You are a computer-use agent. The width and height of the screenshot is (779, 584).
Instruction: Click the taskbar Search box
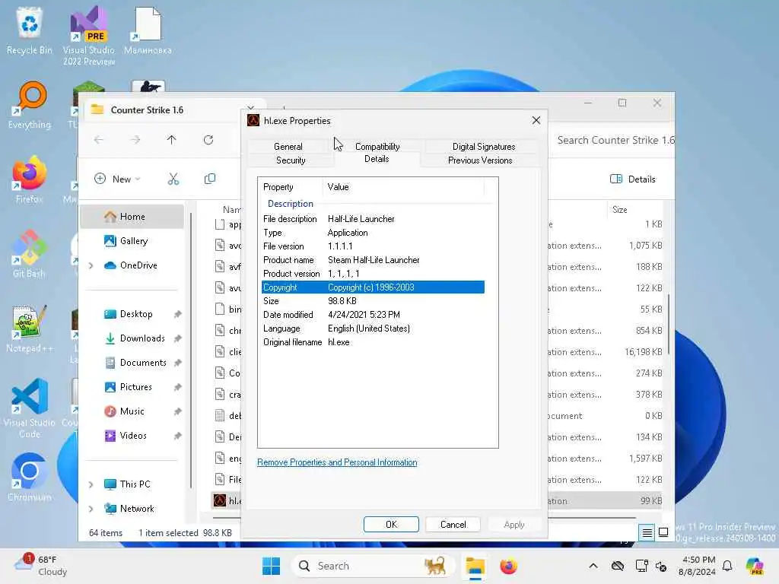click(x=373, y=566)
